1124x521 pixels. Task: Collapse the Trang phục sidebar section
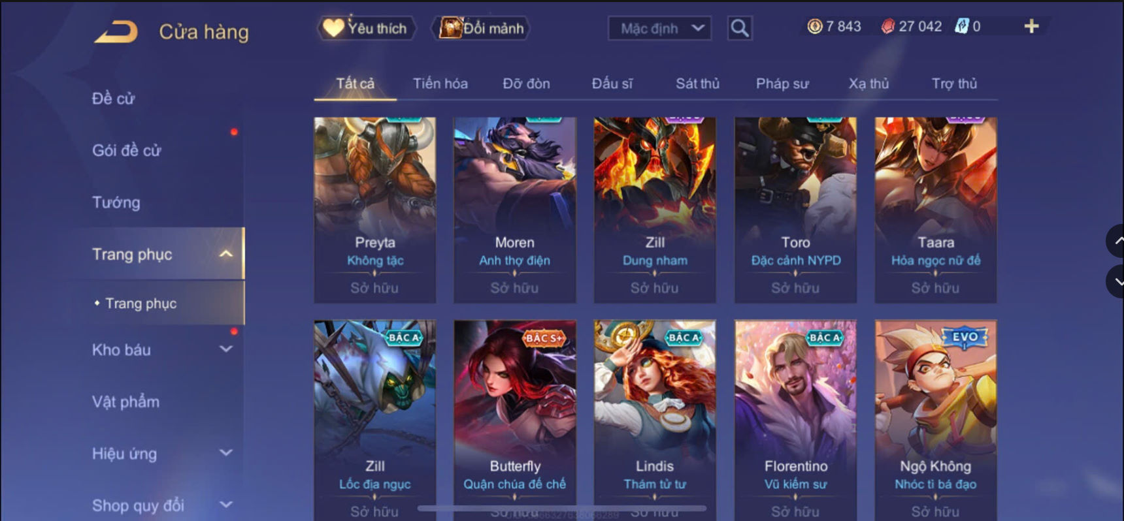(225, 254)
